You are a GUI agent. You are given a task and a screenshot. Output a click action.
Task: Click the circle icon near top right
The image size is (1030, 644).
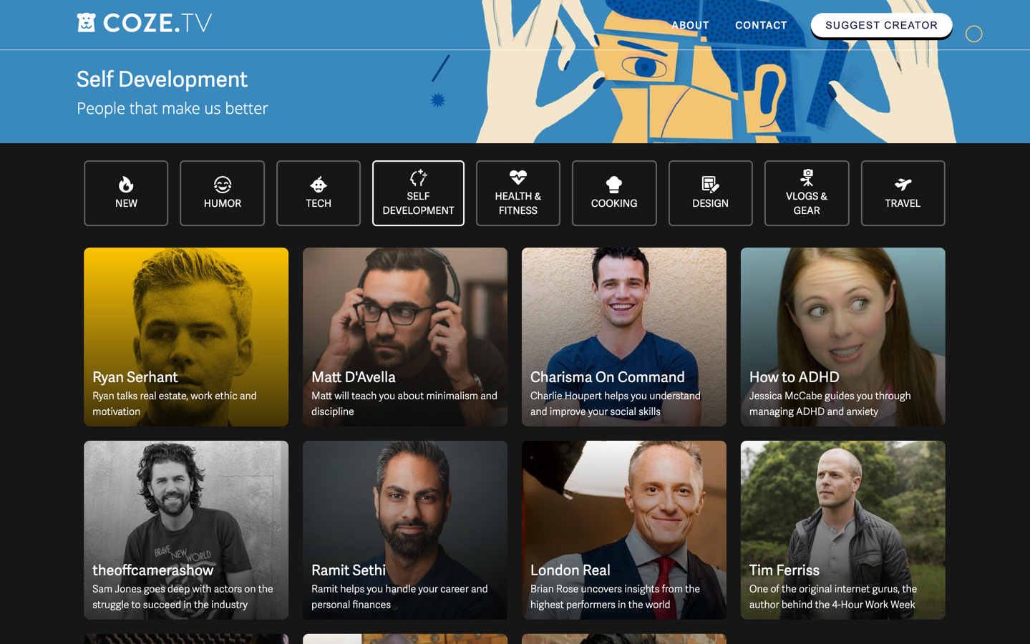(x=973, y=34)
